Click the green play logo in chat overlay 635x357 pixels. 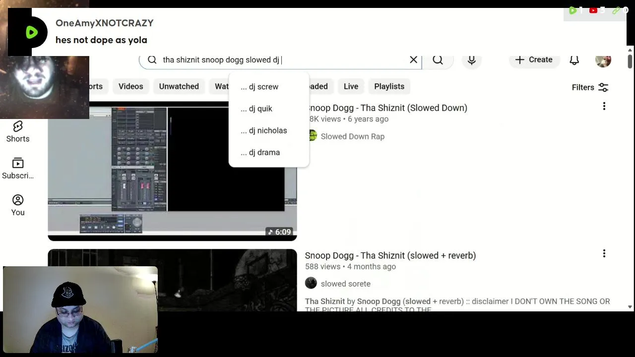click(x=32, y=32)
